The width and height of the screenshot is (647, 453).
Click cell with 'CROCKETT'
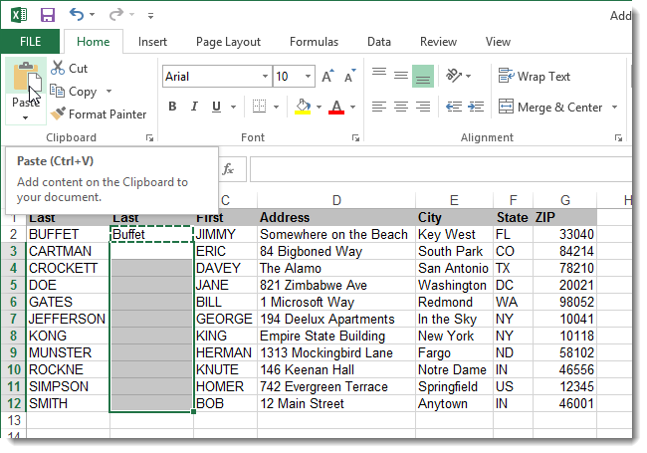(x=68, y=268)
